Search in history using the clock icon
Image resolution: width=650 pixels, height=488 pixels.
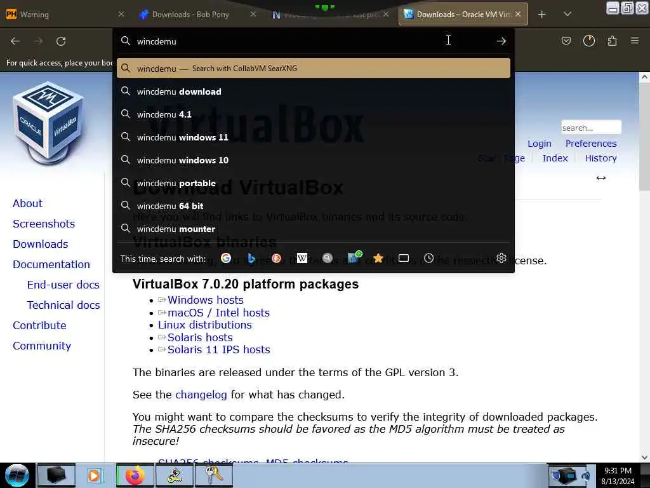(428, 258)
